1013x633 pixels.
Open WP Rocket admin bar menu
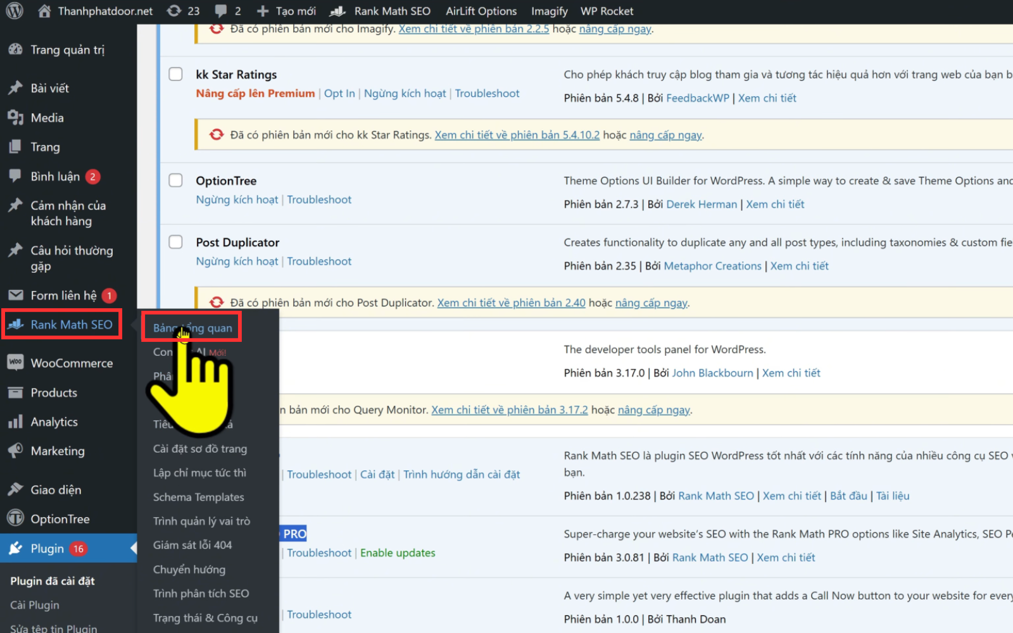click(607, 11)
